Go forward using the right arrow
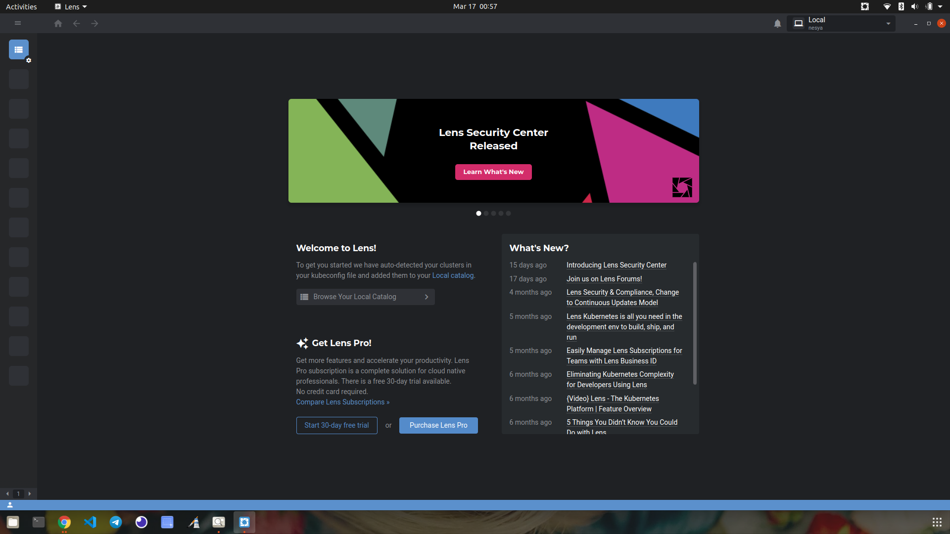950x534 pixels. [95, 24]
